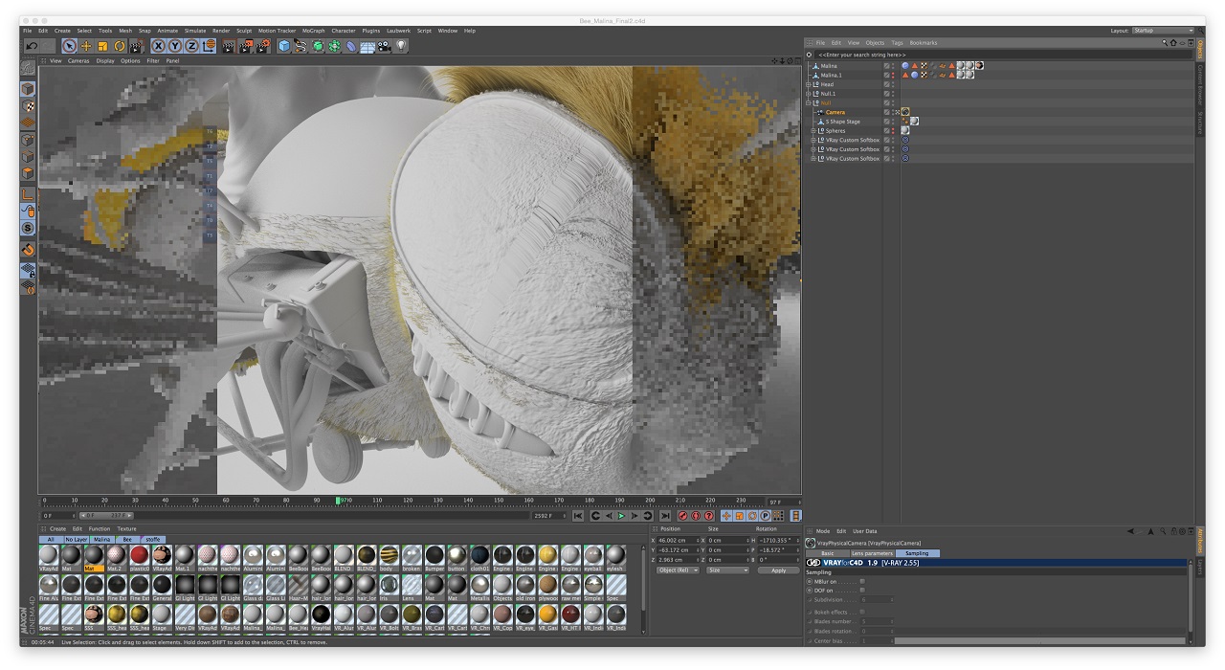Expand the Spheres group
Viewport: 1225px width, 670px height.
(x=813, y=131)
